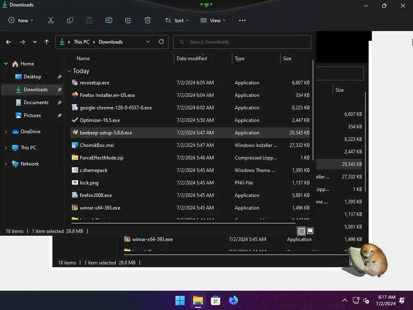This screenshot has height=310, width=413.
Task: Click File Explorer icon on taskbar
Action: point(198,300)
